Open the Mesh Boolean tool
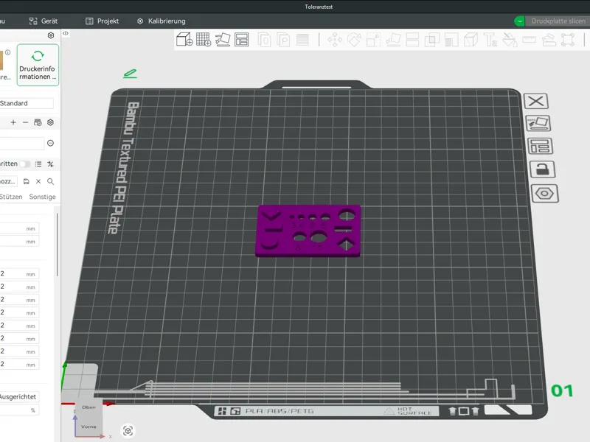Viewport: 590px width, 442px height. pos(432,40)
